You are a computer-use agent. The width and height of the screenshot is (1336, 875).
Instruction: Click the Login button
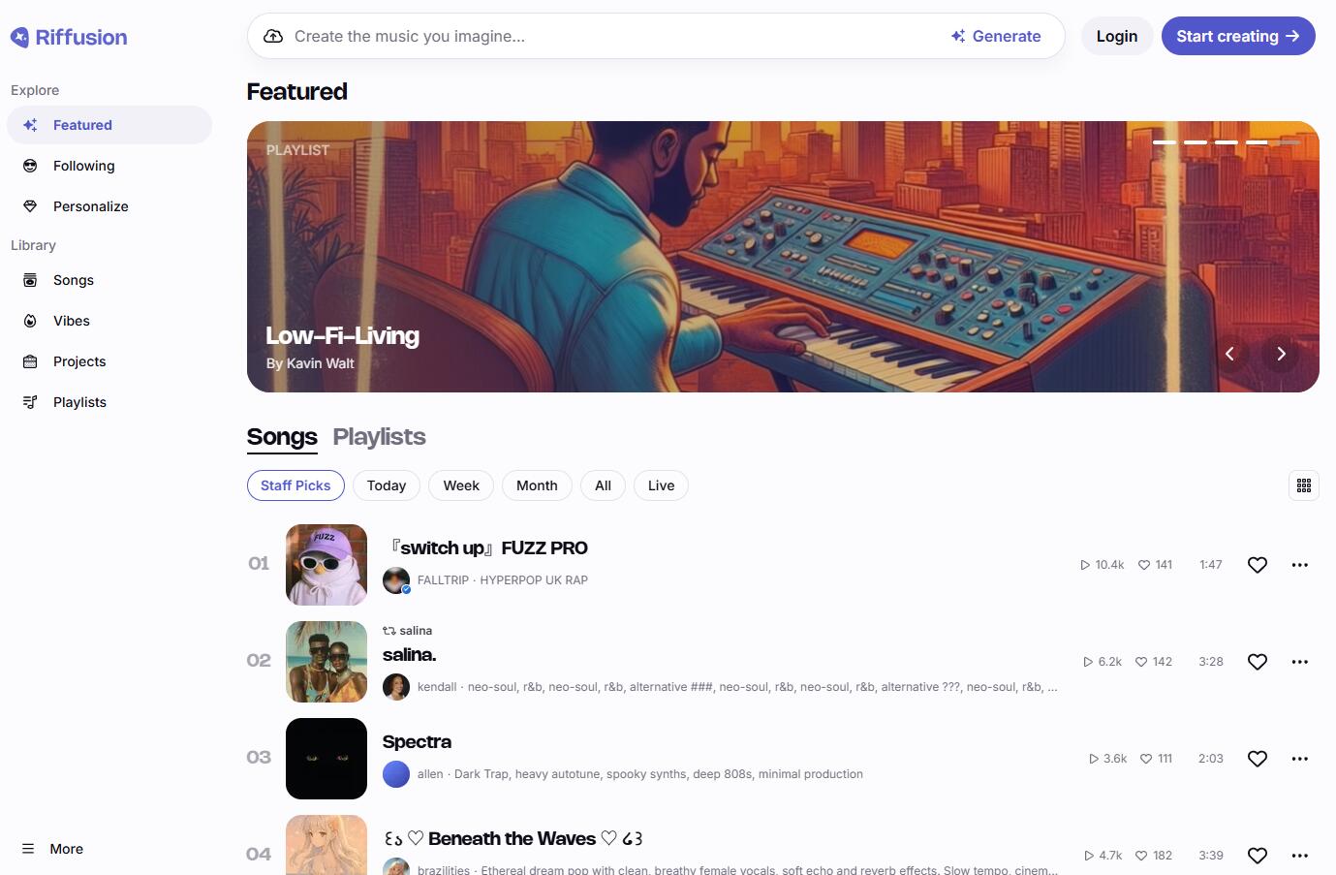point(1117,36)
